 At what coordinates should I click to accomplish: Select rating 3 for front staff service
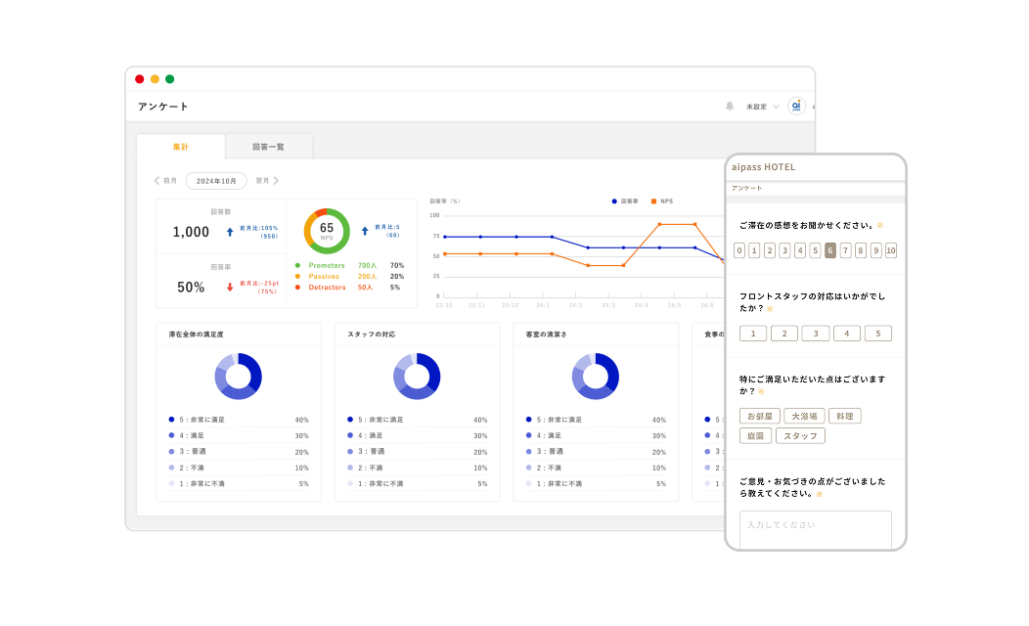click(x=816, y=334)
